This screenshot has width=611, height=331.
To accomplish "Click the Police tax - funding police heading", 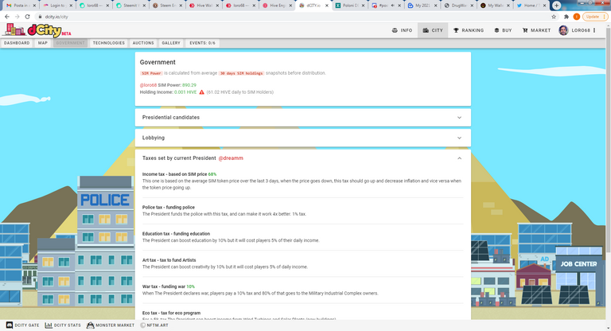I will click(x=169, y=208).
